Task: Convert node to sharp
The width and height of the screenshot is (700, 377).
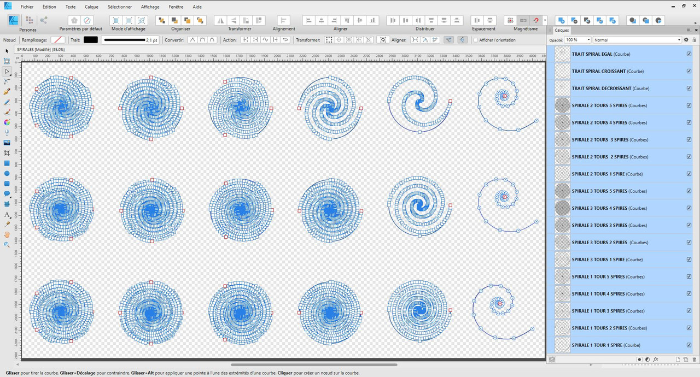Action: coord(192,40)
